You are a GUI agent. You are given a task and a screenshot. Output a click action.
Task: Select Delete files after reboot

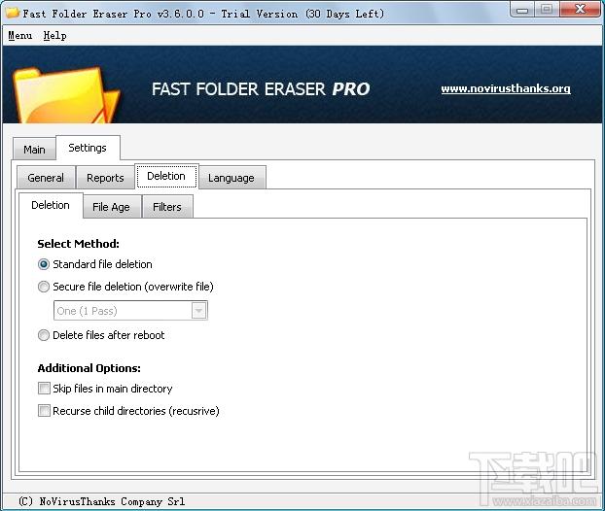(44, 335)
